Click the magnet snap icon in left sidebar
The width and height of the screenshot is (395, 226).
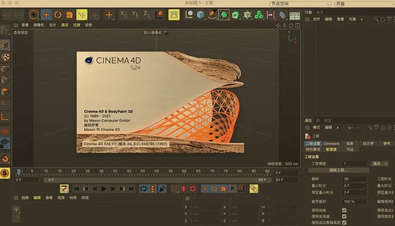coord(5,158)
